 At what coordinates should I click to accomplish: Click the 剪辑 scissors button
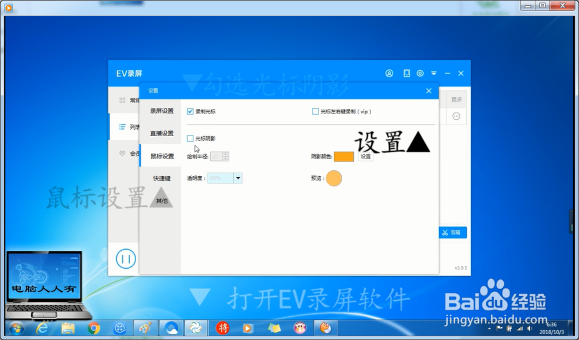click(x=453, y=232)
